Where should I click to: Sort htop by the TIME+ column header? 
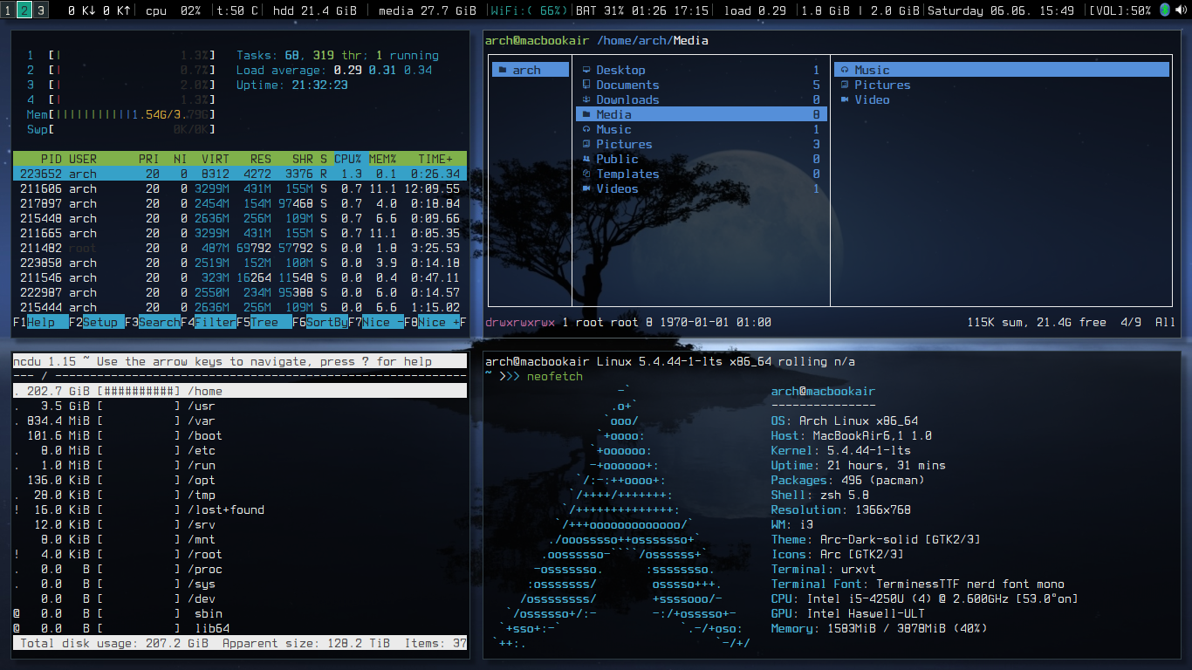435,159
